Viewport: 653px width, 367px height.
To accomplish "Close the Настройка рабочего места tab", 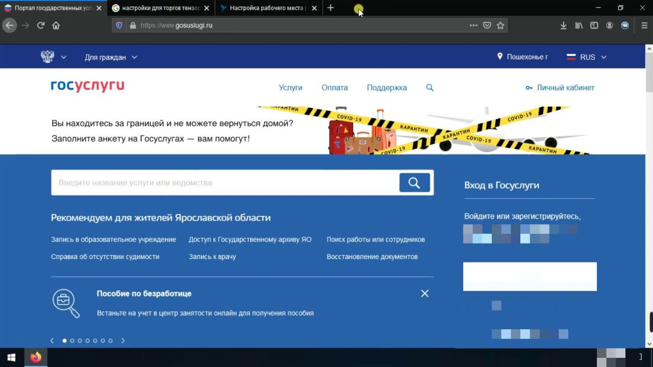I will point(314,8).
